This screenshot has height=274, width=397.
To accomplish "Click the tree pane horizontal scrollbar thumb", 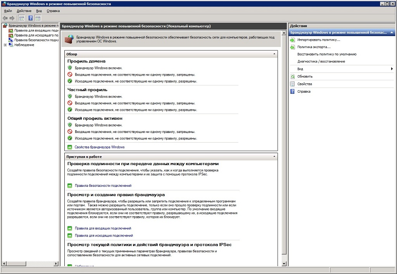I will point(16,264).
